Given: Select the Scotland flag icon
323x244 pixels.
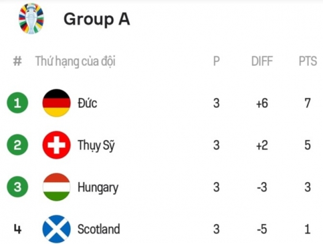Looking at the screenshot, I should click(x=56, y=229).
